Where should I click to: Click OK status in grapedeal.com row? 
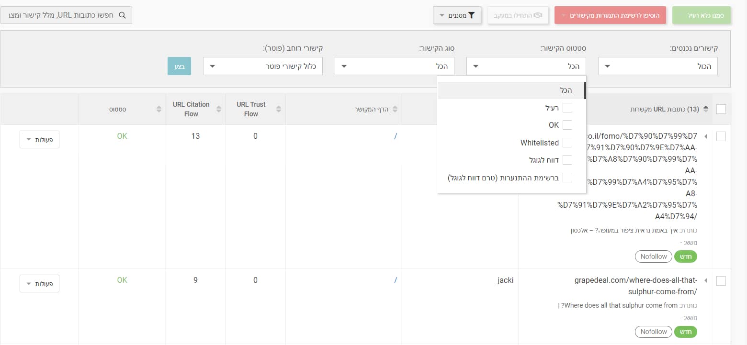pyautogui.click(x=122, y=280)
